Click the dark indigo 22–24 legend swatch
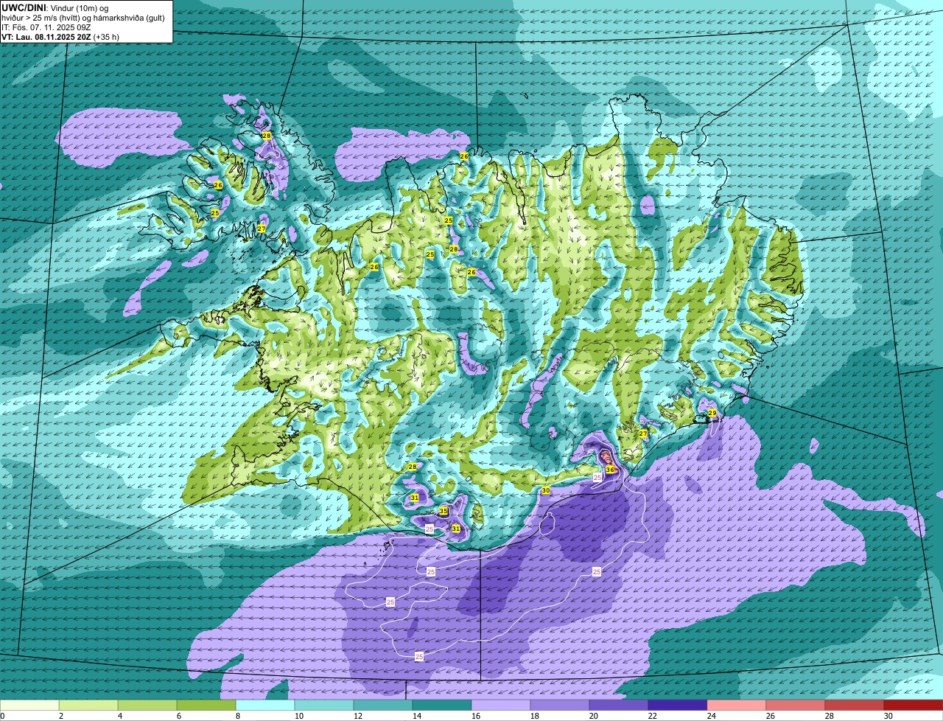The image size is (943, 721). tap(678, 706)
